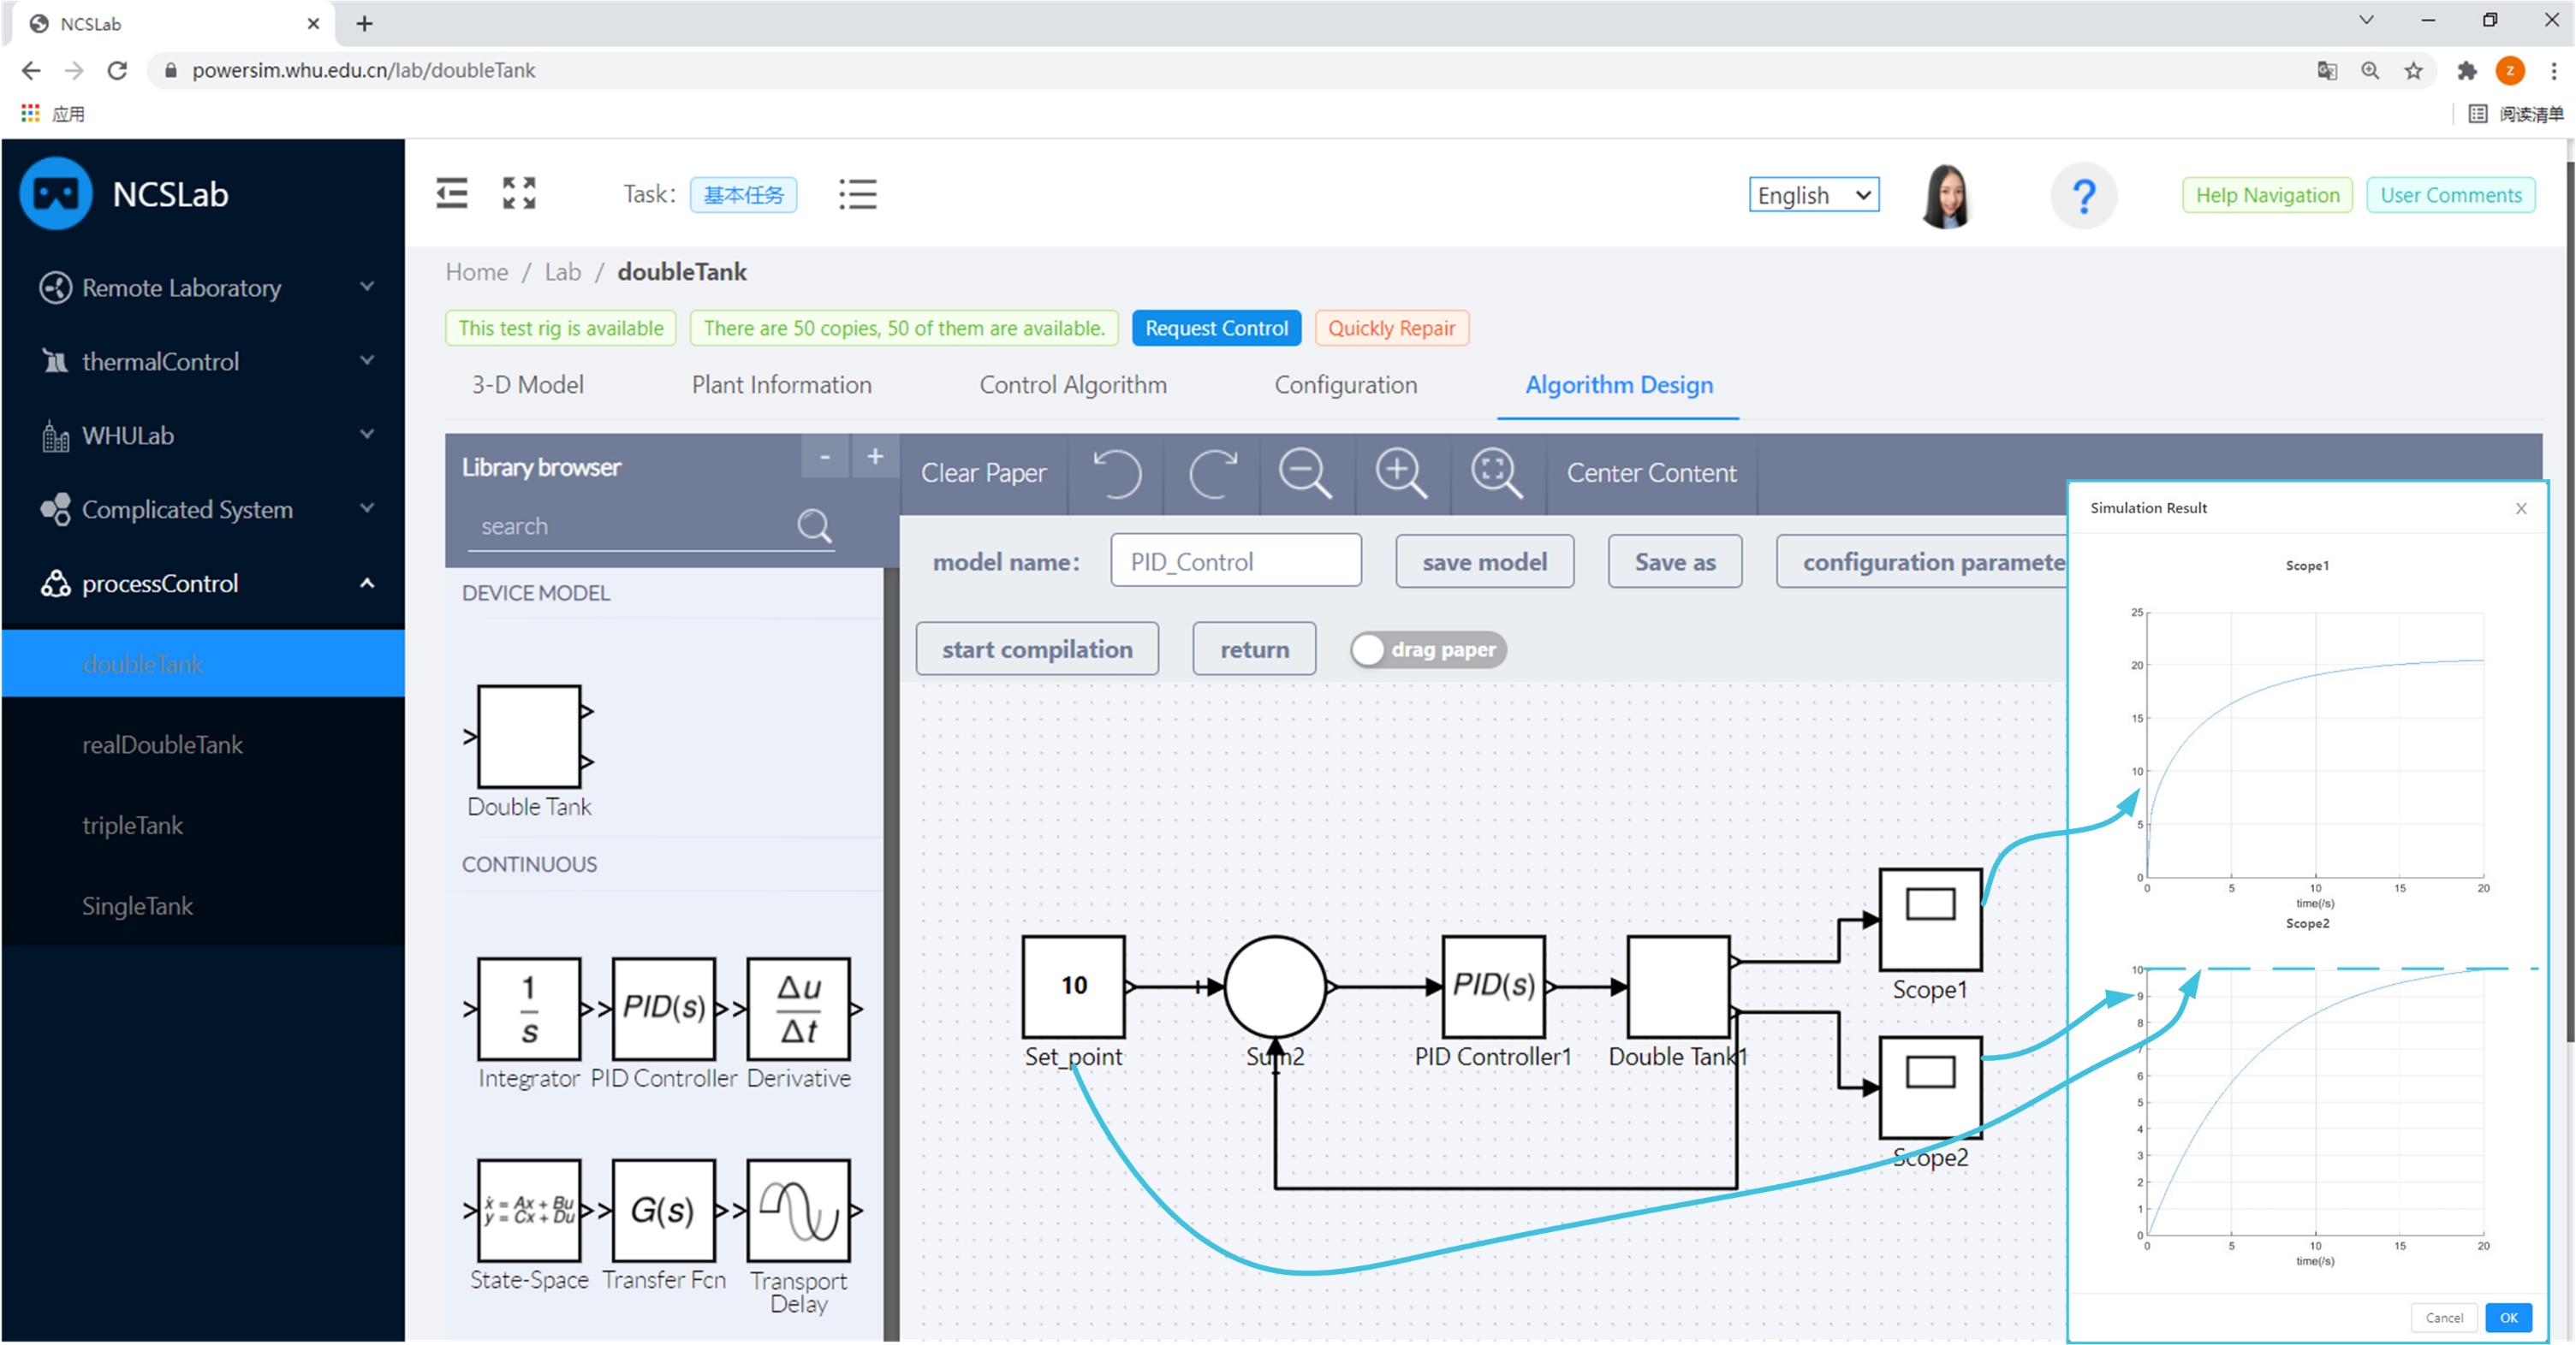Click the undo arrow icon in the toolbar
The height and width of the screenshot is (1345, 2576).
[x=1116, y=472]
